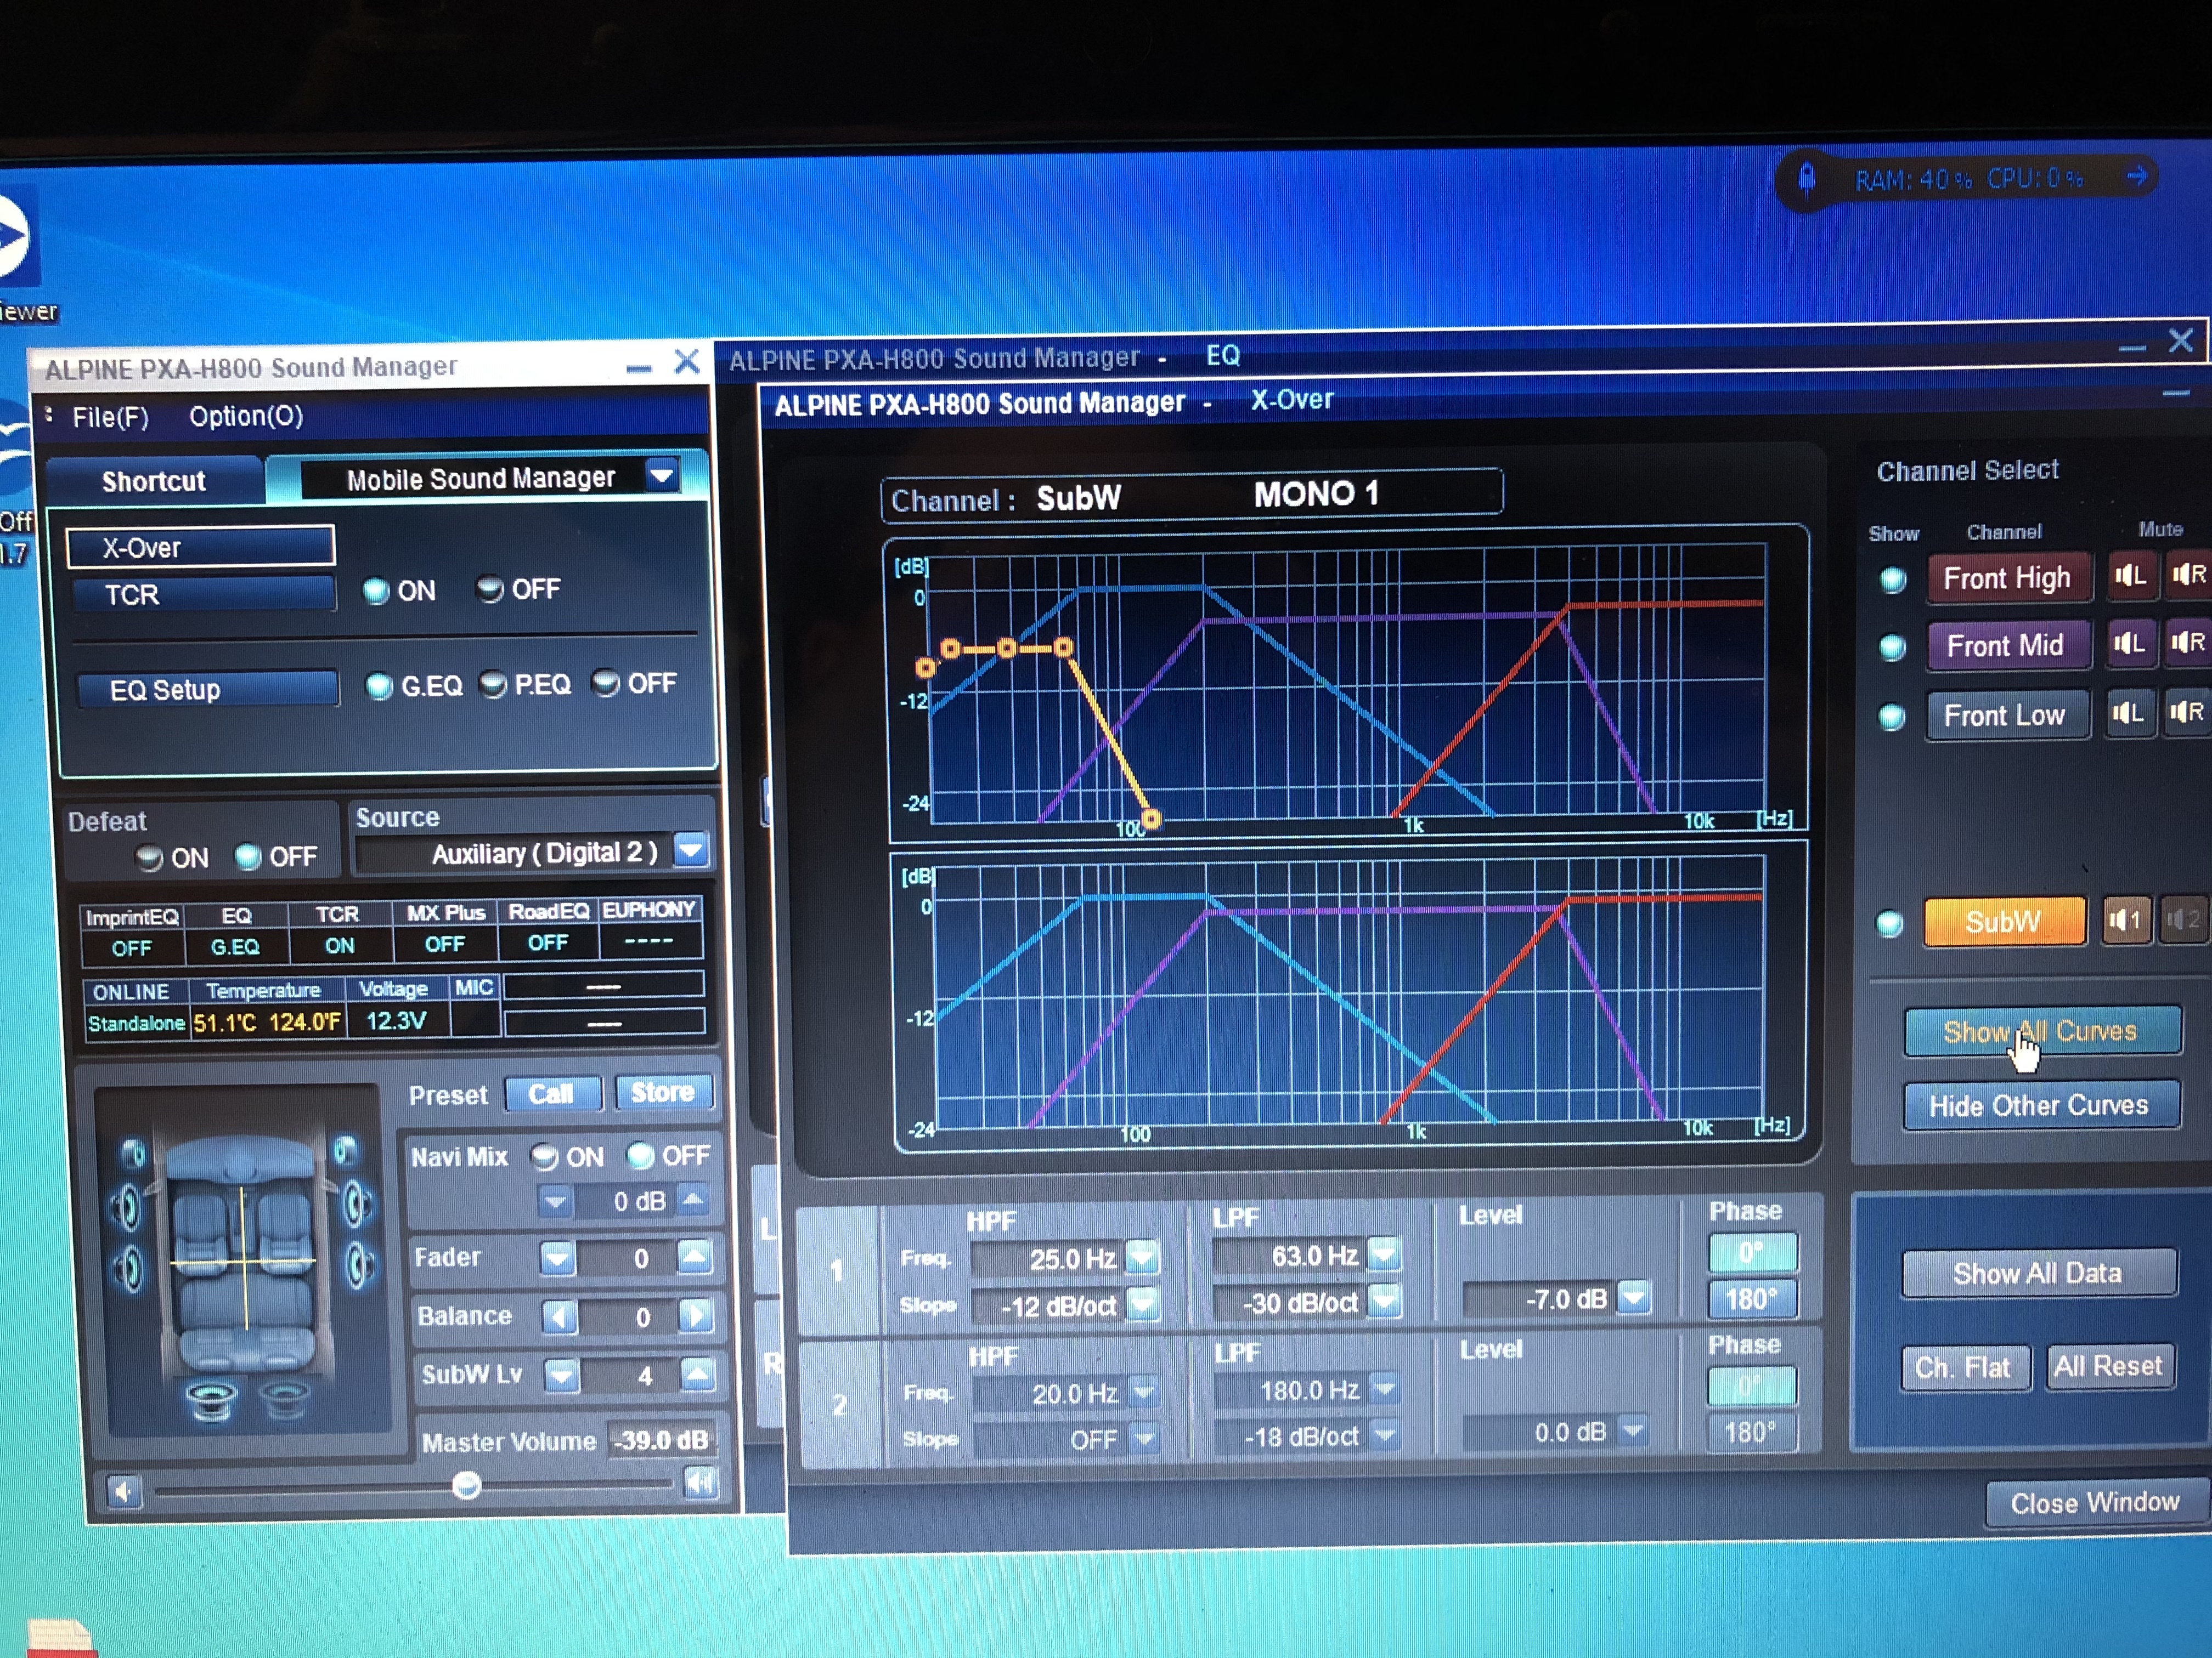2212x1658 pixels.
Task: Open row 2 Level 0.0 dB dropdown
Action: pyautogui.click(x=1633, y=1431)
